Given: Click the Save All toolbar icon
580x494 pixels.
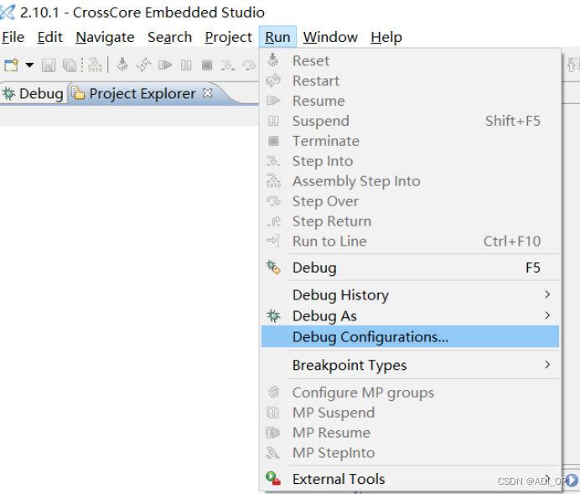Looking at the screenshot, I should click(70, 65).
